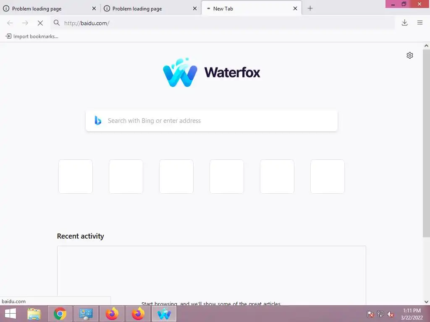Close the New Tab tab
Screen dimensions: 430x322
tap(295, 8)
